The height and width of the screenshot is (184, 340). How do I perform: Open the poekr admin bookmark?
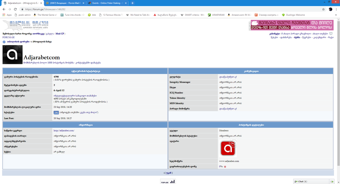23,15
